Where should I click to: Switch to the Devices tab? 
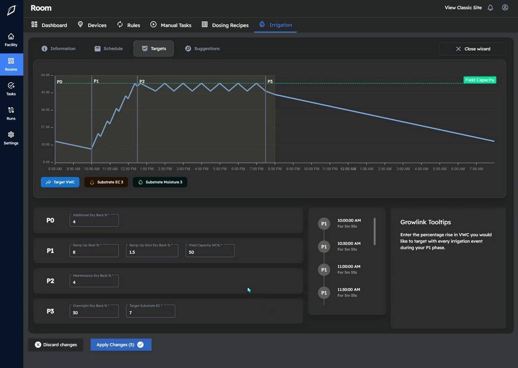click(x=92, y=25)
